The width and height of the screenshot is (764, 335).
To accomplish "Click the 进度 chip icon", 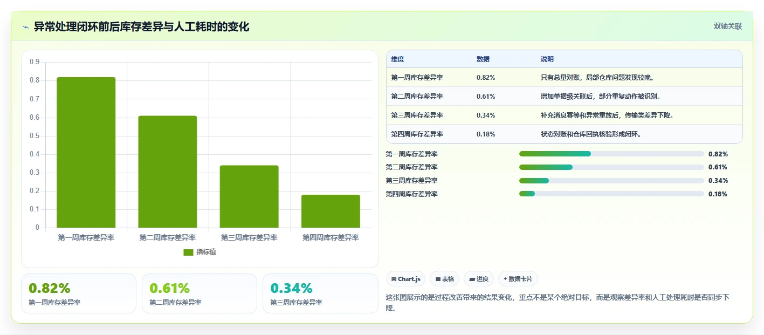I will coord(472,279).
